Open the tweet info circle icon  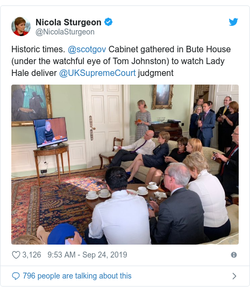[x=234, y=255]
